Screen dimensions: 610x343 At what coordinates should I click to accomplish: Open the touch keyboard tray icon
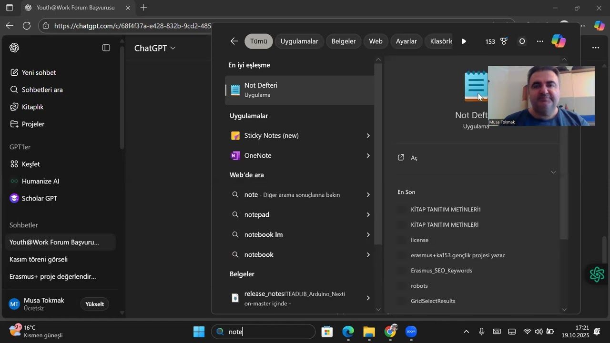(497, 332)
